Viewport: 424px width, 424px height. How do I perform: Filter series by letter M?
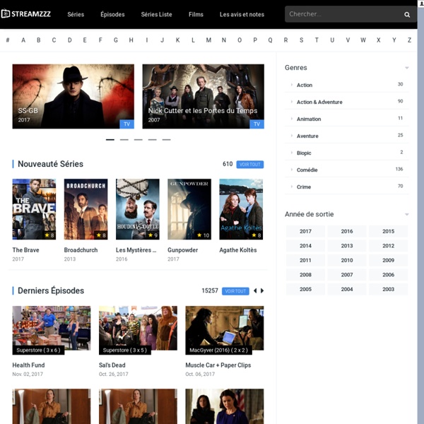tap(208, 40)
